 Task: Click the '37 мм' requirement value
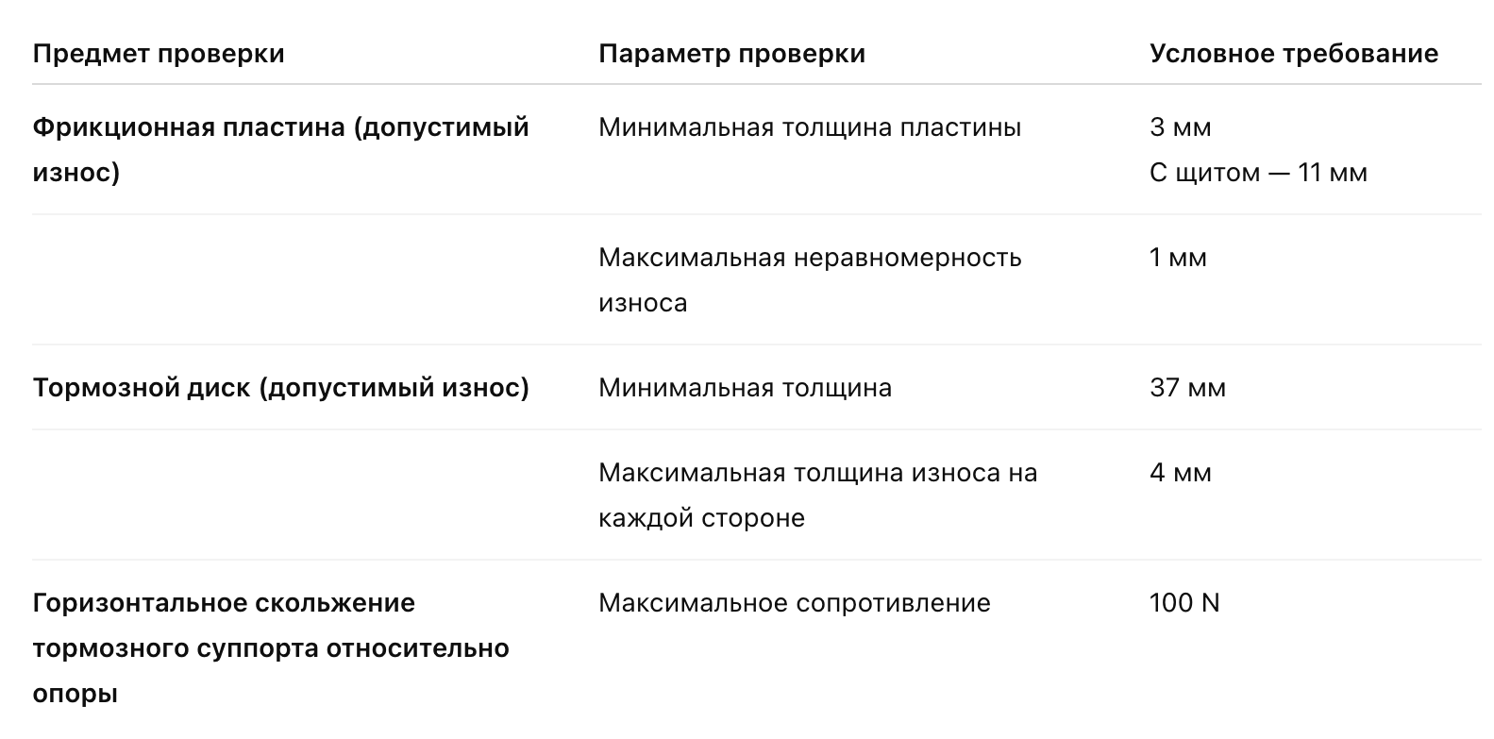tap(1187, 388)
